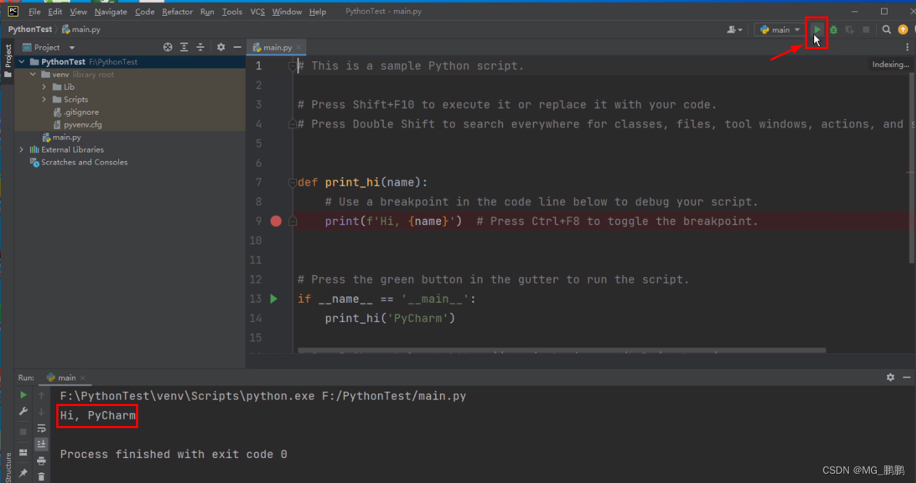Open Search Everywhere with magnifier icon

pos(886,30)
